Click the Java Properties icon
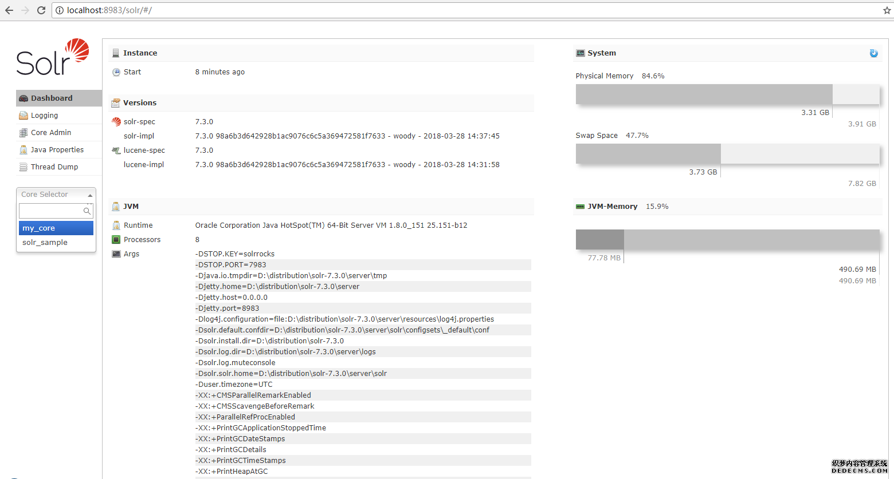Image resolution: width=894 pixels, height=479 pixels. coord(23,150)
